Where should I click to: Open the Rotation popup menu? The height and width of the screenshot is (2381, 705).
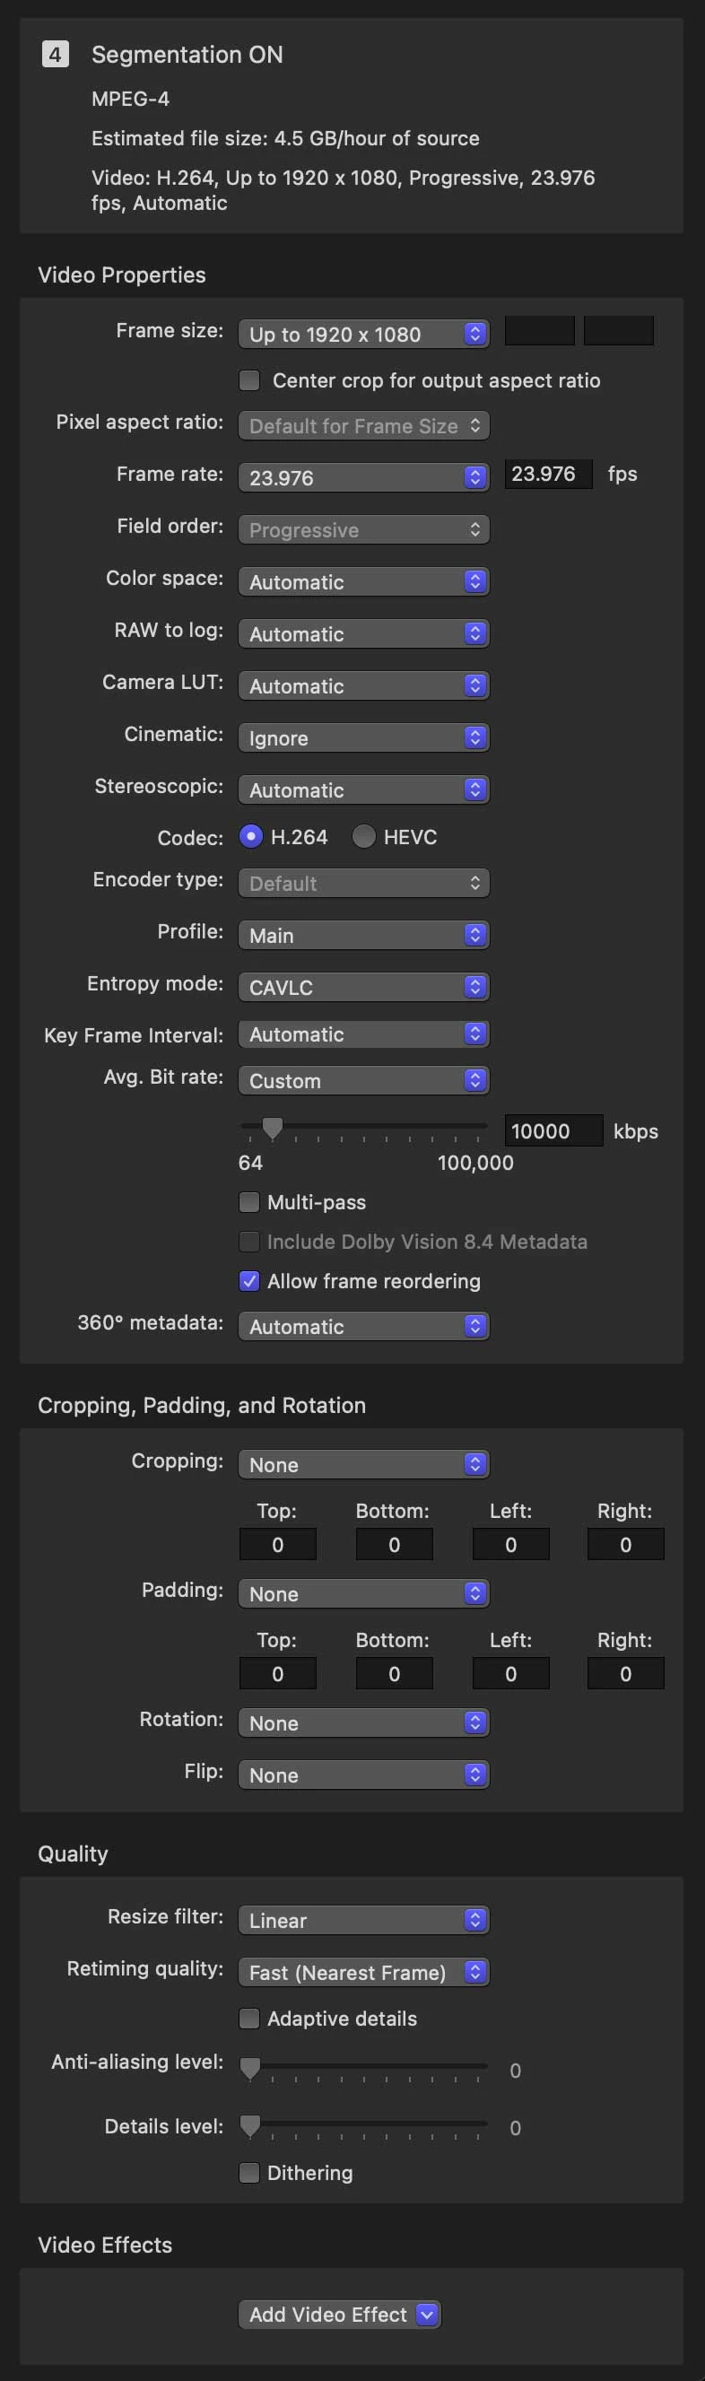[363, 1723]
